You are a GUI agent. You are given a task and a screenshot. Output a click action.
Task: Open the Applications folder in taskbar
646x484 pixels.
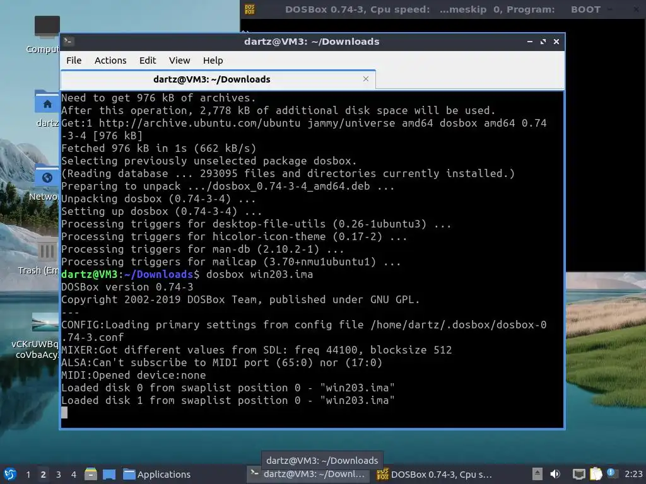[157, 474]
